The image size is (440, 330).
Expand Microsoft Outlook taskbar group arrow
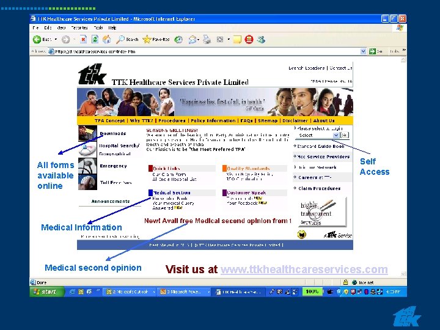[154, 292]
